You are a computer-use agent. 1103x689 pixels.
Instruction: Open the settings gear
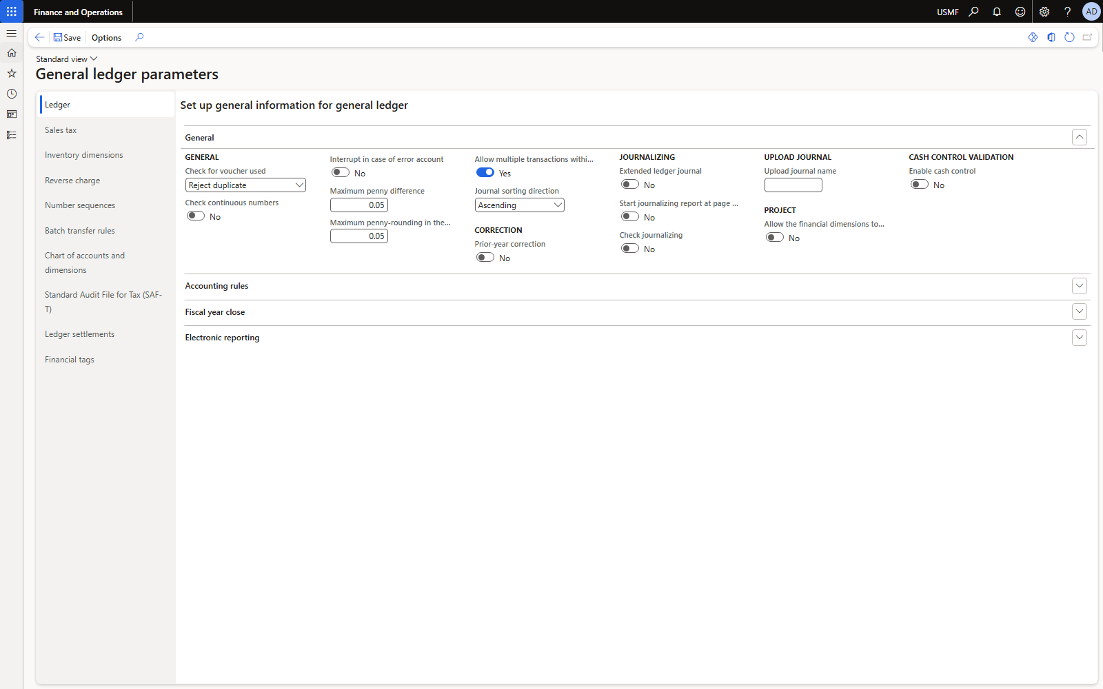[1044, 12]
